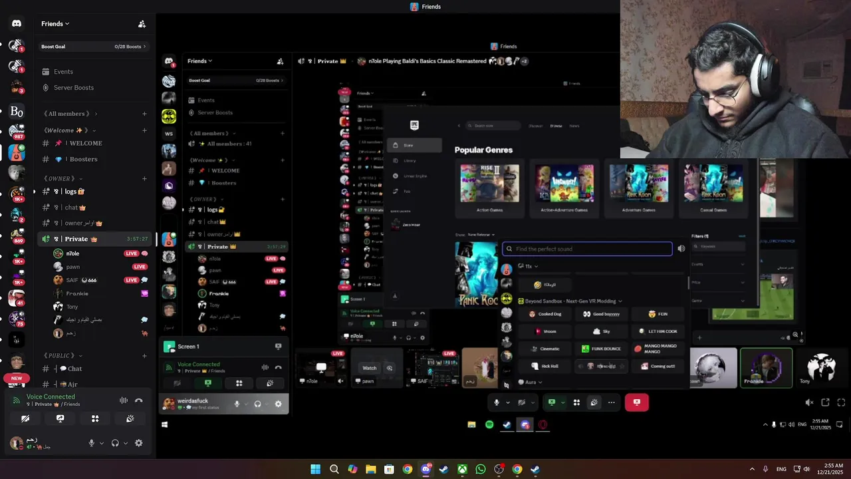Viewport: 851px width, 479px height.
Task: Click the highlighted soundboard icon in call controls
Action: click(594, 402)
